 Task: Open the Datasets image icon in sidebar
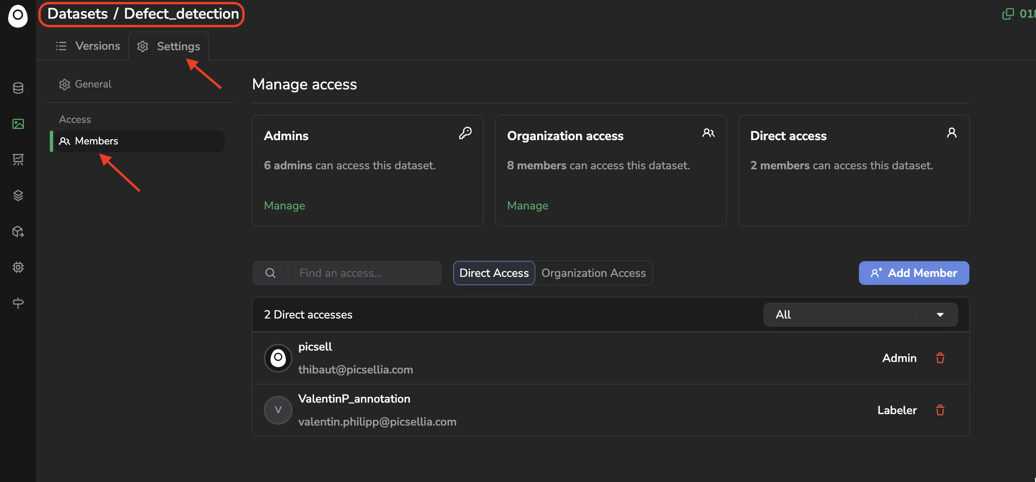[18, 124]
